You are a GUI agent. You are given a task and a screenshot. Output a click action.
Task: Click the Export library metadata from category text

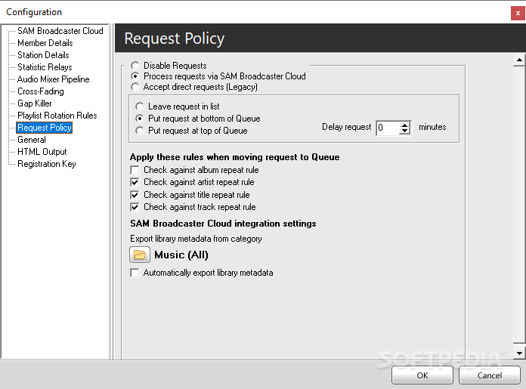[196, 239]
